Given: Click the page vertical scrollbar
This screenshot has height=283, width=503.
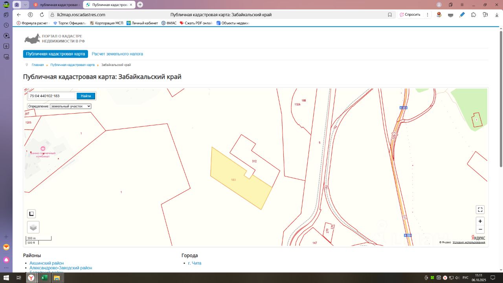Looking at the screenshot, I should [x=500, y=98].
